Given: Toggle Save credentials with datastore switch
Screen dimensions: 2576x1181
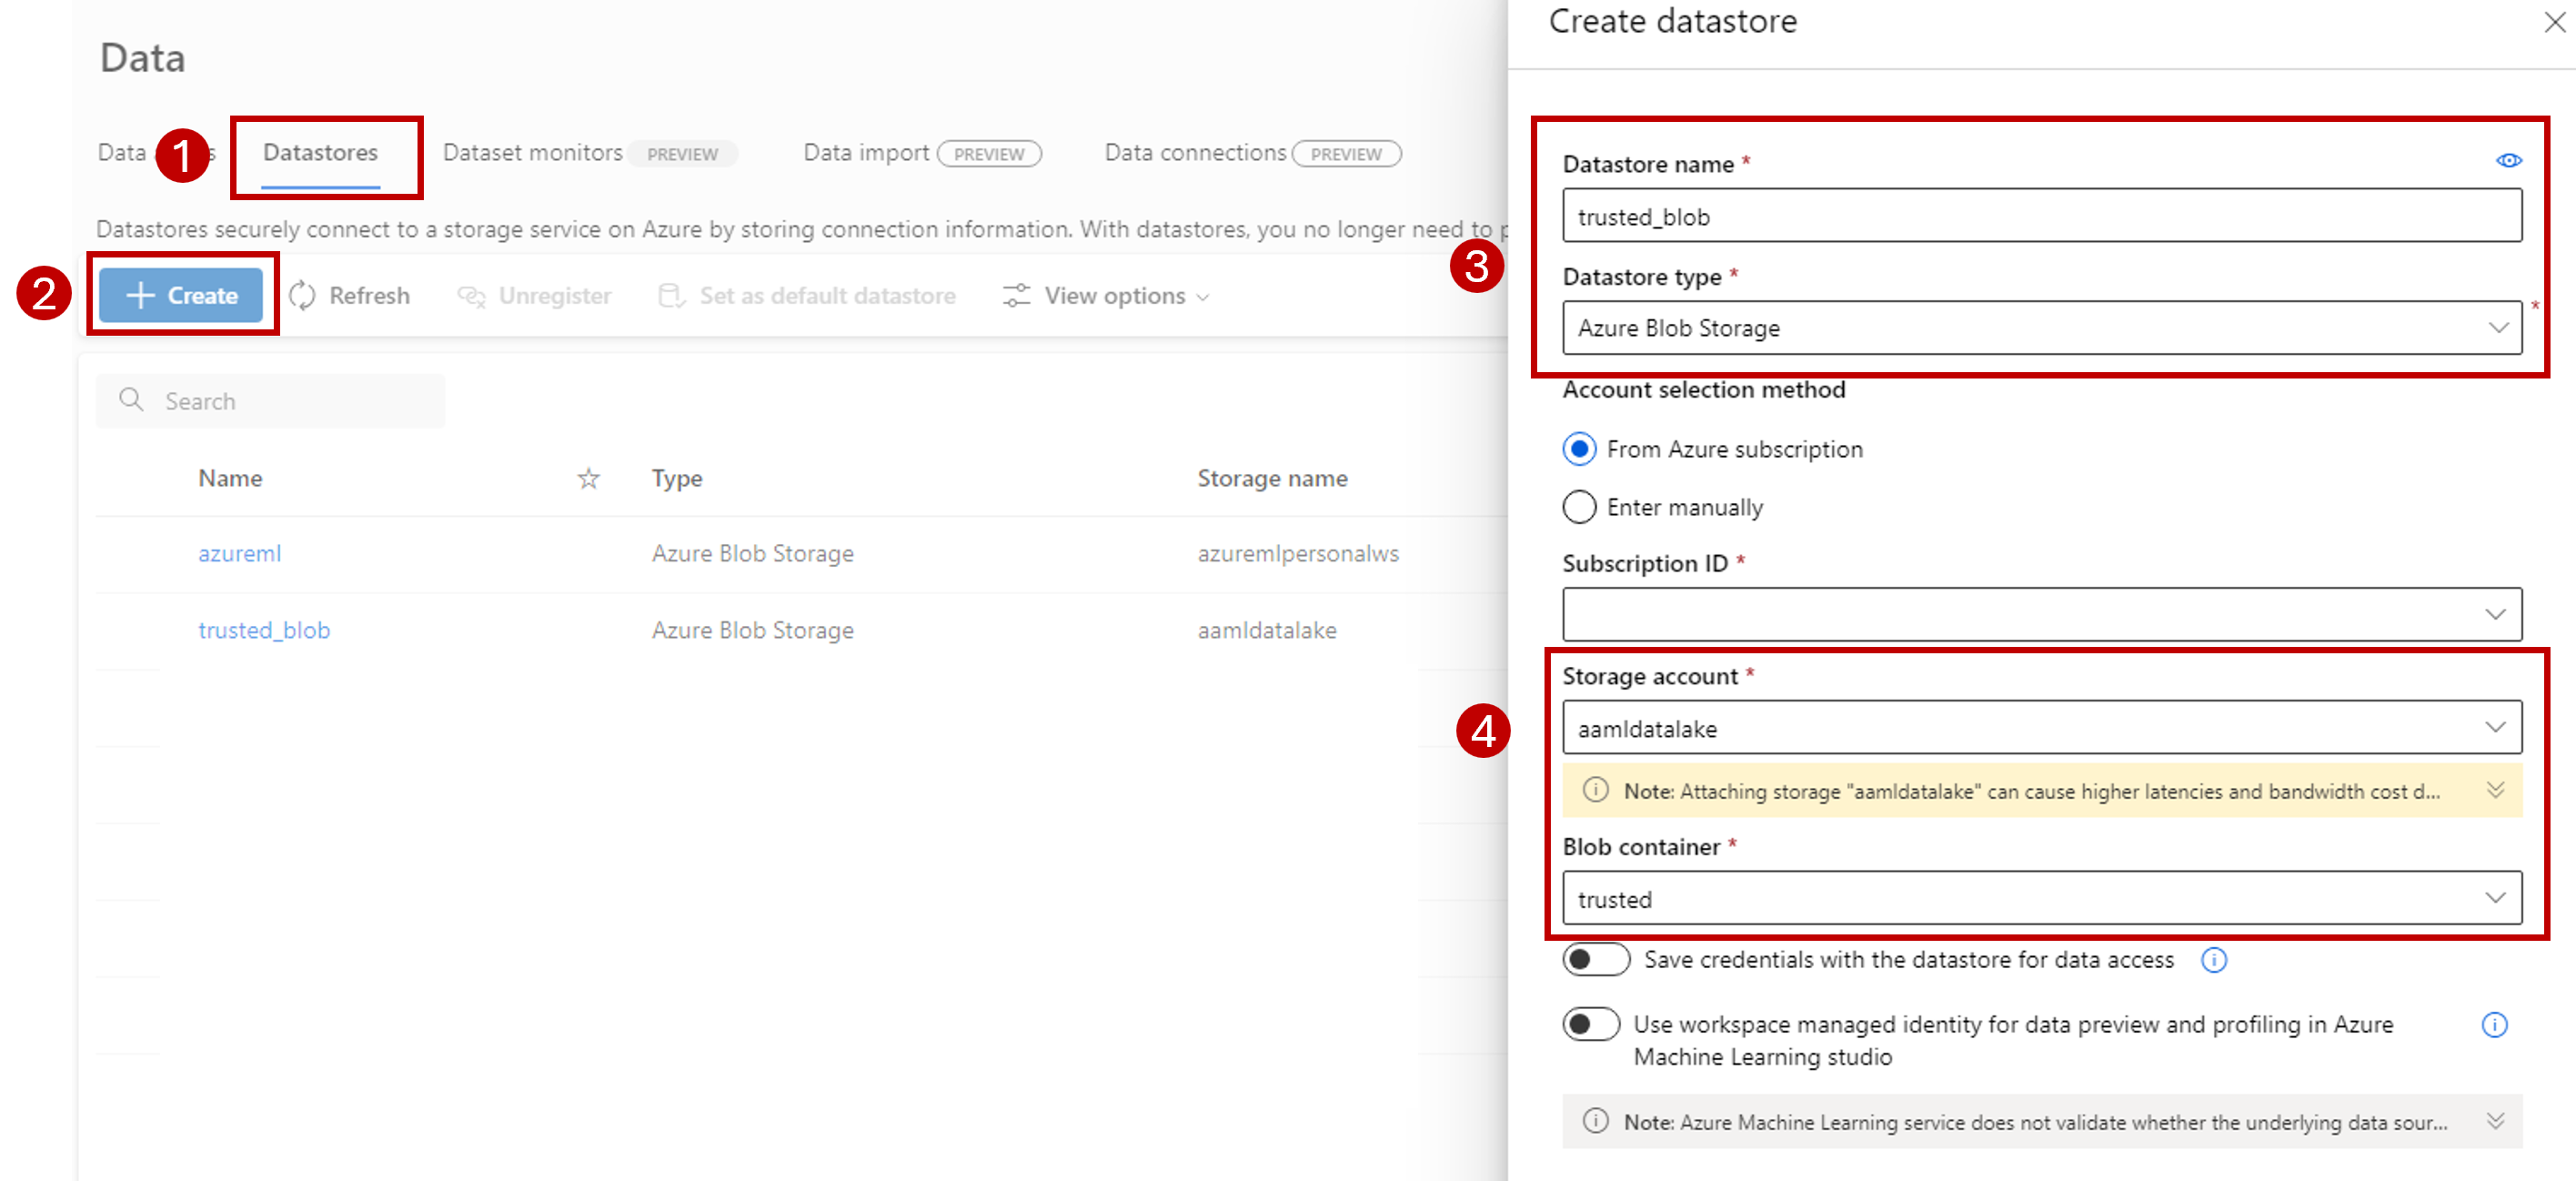Looking at the screenshot, I should point(1594,959).
